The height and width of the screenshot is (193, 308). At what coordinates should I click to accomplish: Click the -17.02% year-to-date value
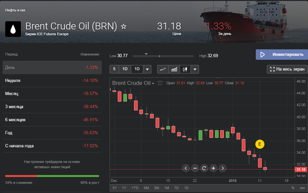(x=90, y=146)
